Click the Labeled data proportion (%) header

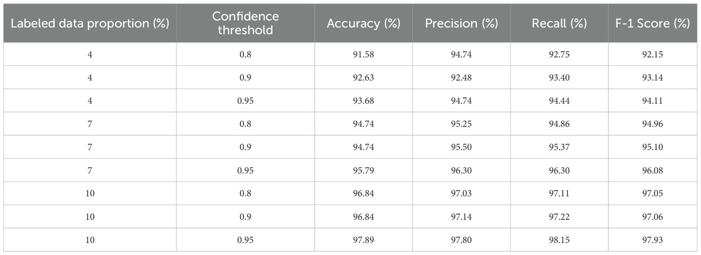click(90, 24)
